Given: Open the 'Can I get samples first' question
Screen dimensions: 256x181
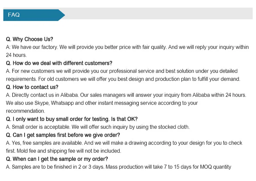Looking at the screenshot, I should (63, 135).
